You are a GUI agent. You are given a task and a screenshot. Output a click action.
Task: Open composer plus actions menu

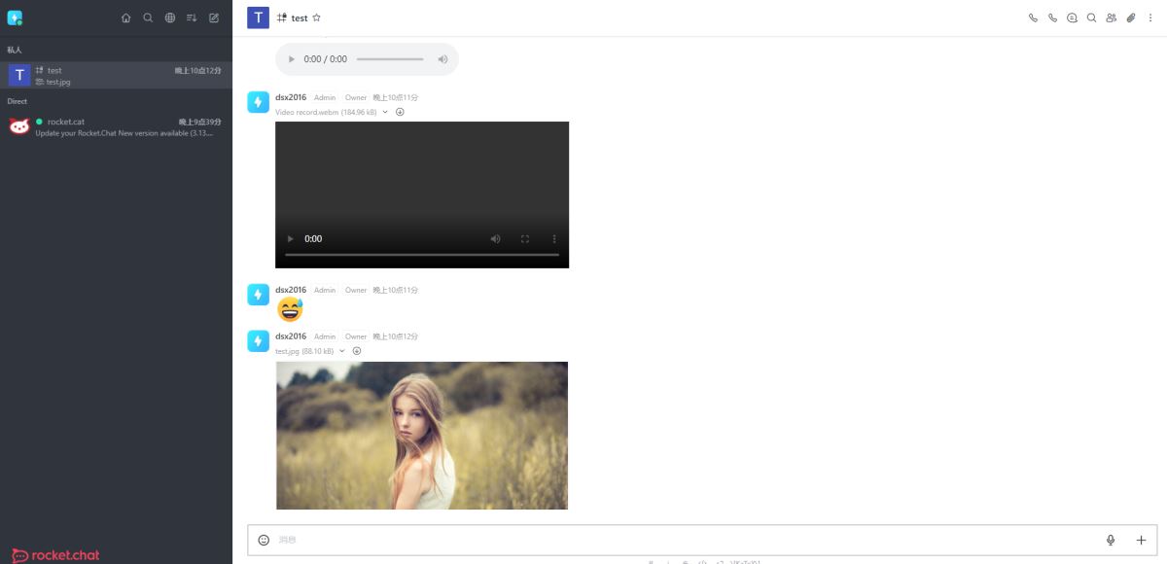(1142, 540)
